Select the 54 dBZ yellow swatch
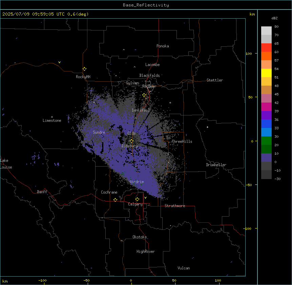292x285 pixels. (x=266, y=73)
